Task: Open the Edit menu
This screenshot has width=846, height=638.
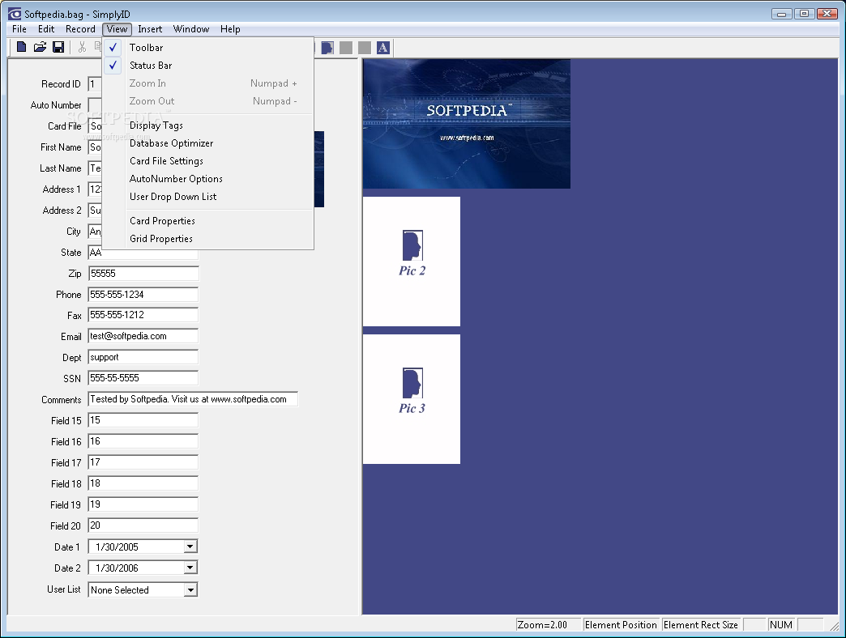Action: coord(46,29)
